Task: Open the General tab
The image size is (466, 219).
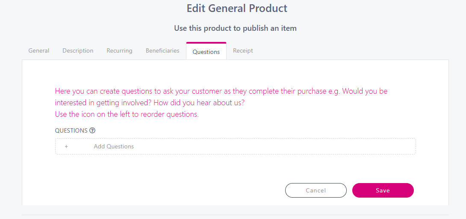Action: (39, 50)
